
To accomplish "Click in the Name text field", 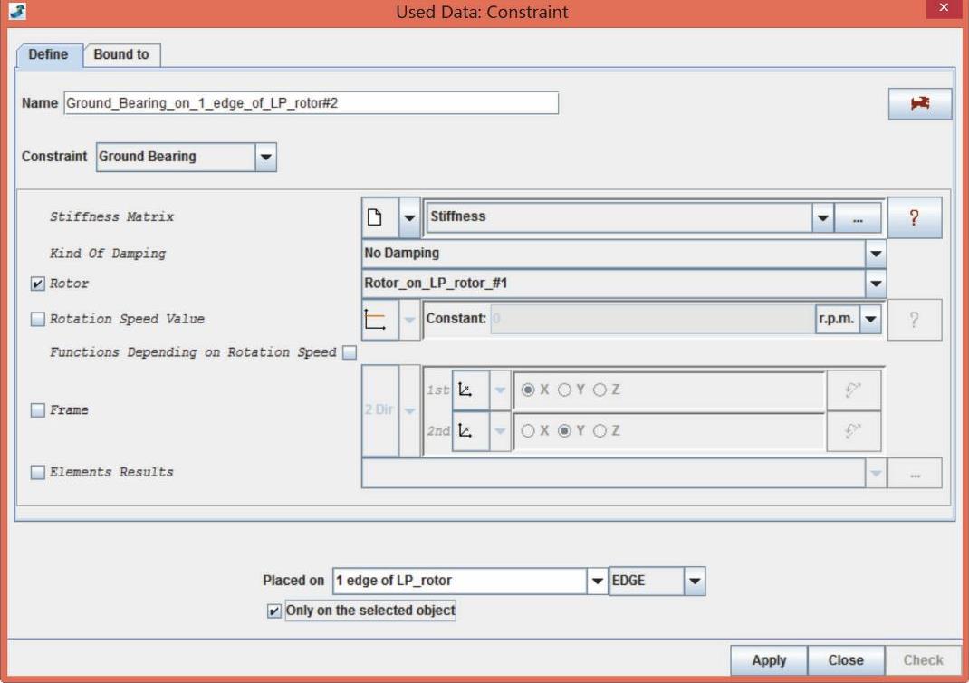I will (x=311, y=103).
